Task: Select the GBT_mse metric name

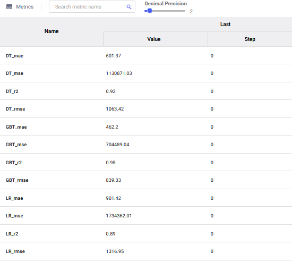Action: [16, 145]
